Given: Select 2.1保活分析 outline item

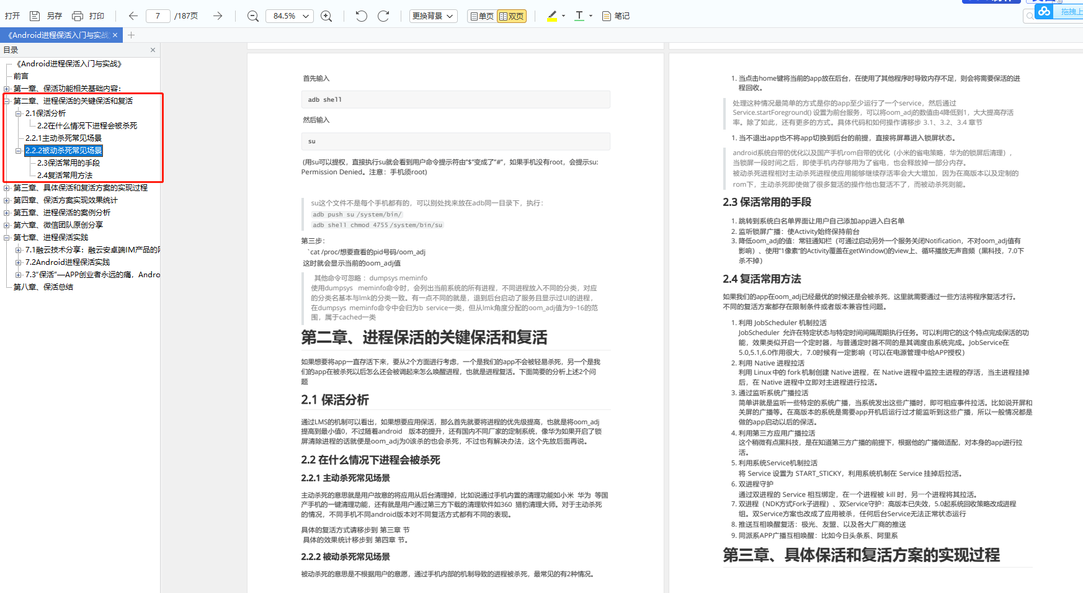Looking at the screenshot, I should 45,114.
